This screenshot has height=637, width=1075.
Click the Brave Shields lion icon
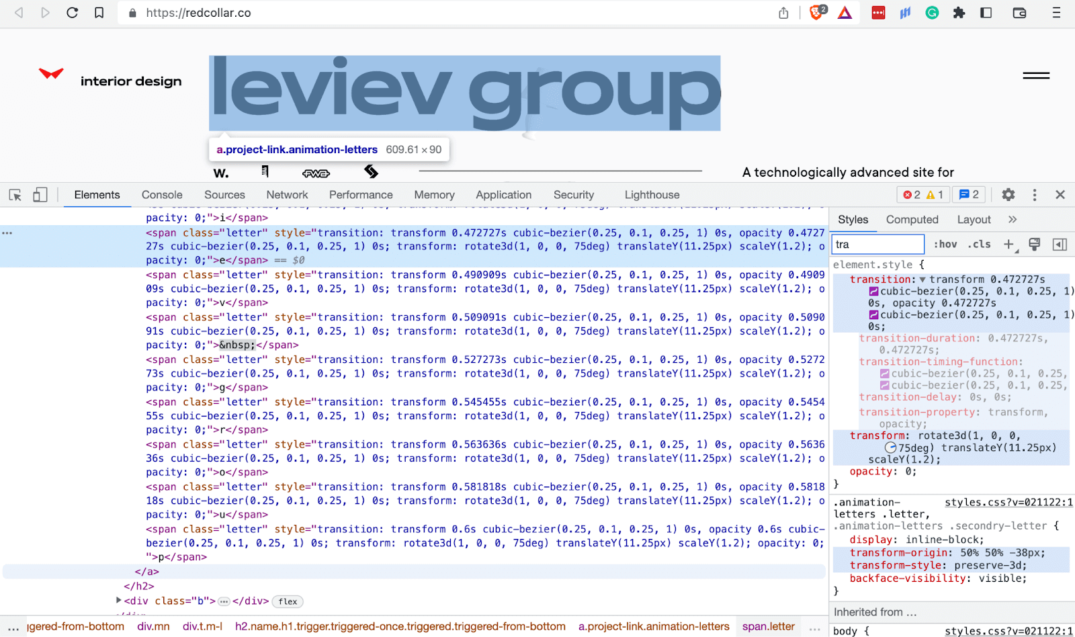tap(816, 13)
